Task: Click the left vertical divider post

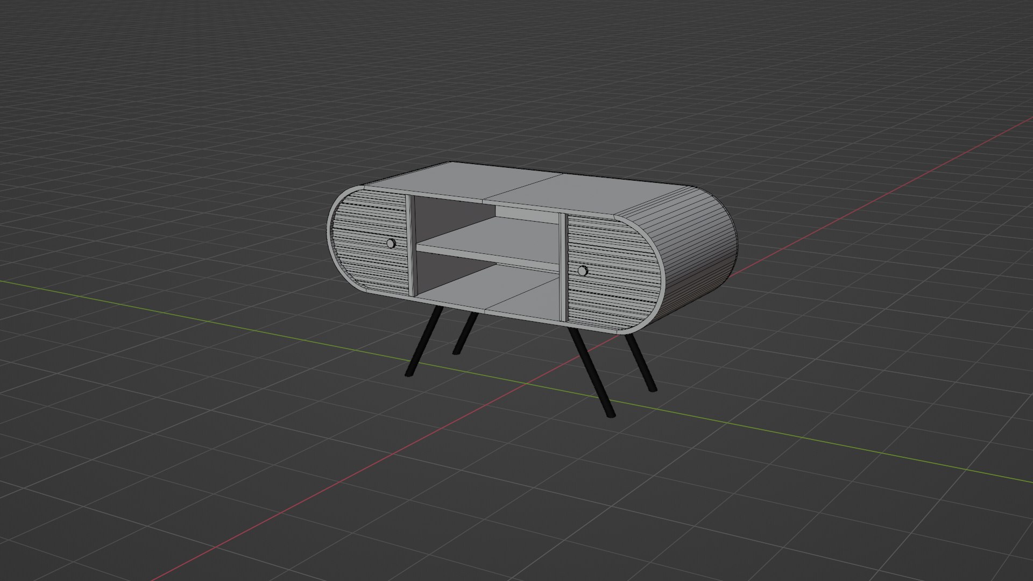Action: click(x=412, y=245)
